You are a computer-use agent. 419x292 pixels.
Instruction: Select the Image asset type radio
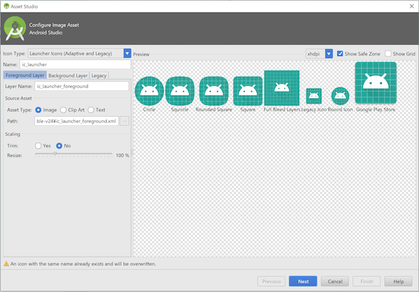tap(38, 110)
